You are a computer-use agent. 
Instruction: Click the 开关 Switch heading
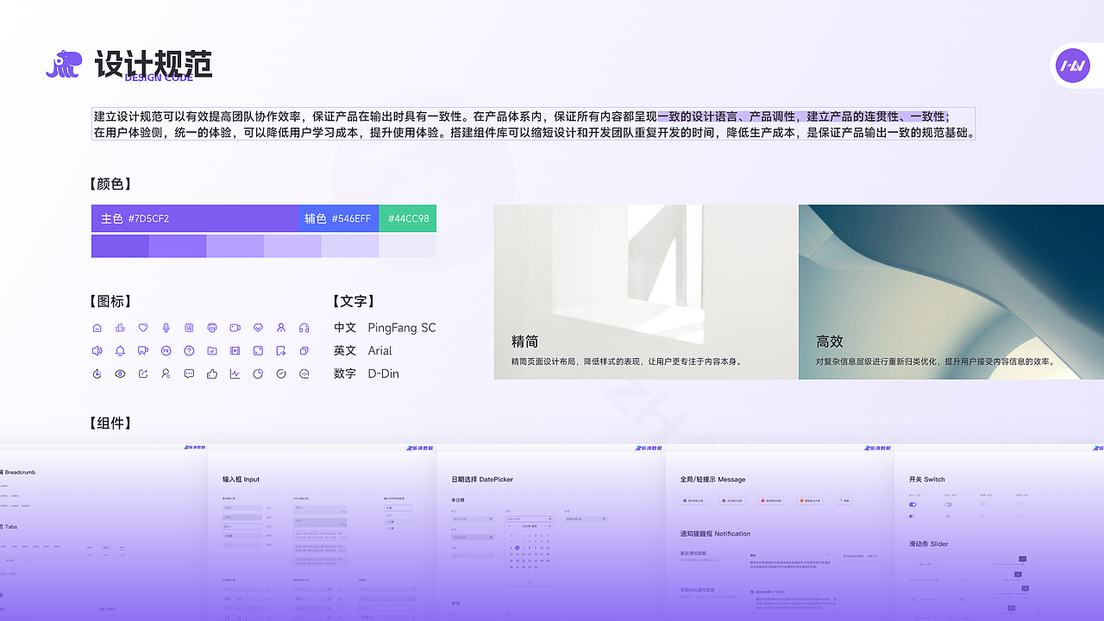tap(926, 480)
